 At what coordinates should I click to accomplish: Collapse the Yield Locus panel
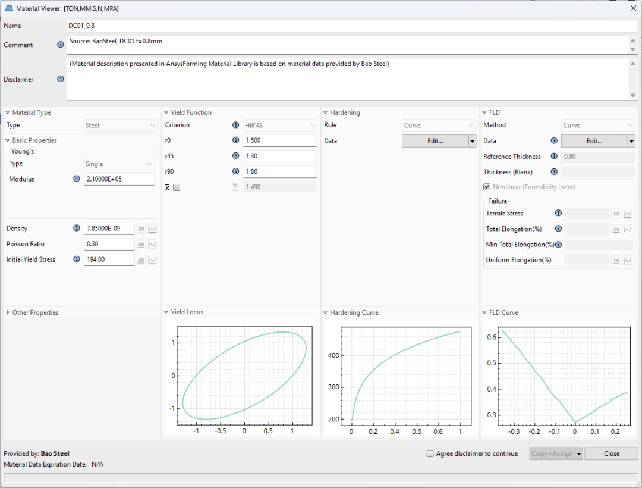[x=166, y=312]
